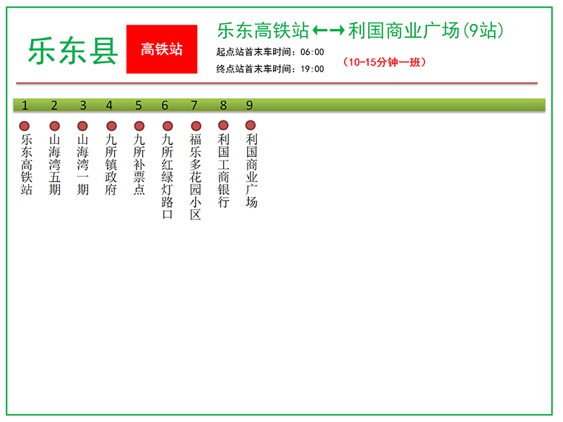Select the station name 九所补票点

point(139,165)
